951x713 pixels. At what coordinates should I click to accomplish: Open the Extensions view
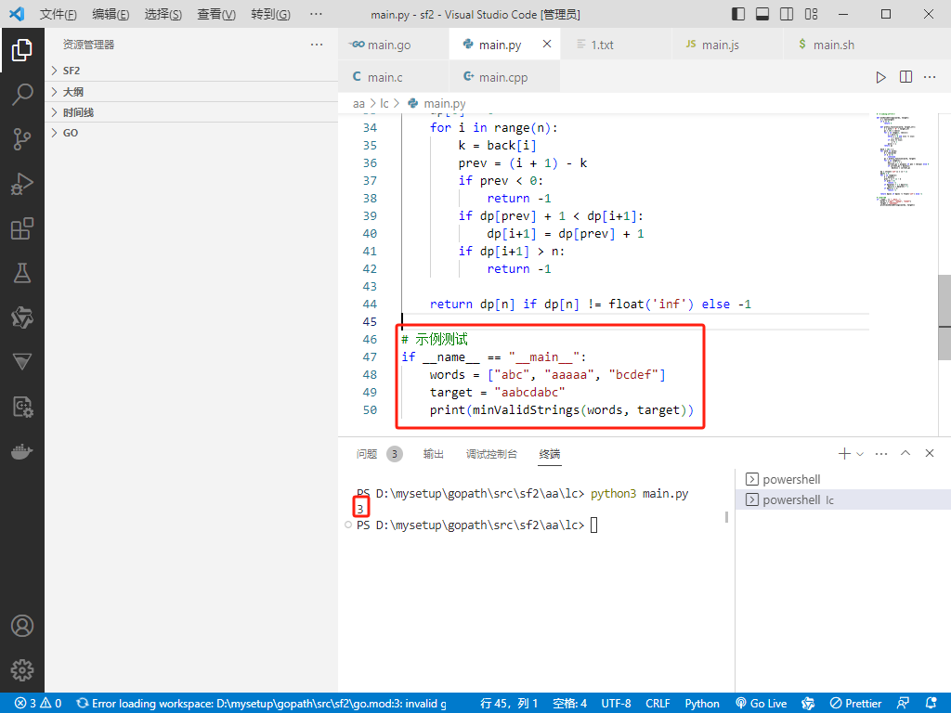(x=22, y=228)
